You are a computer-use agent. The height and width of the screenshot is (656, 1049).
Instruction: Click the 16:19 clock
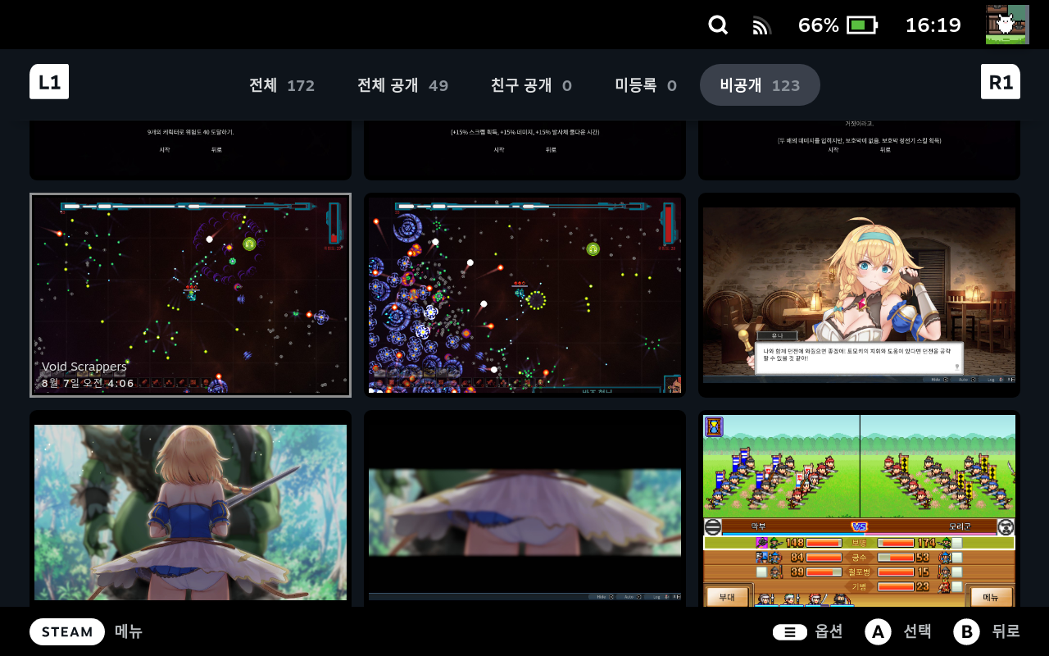(933, 25)
